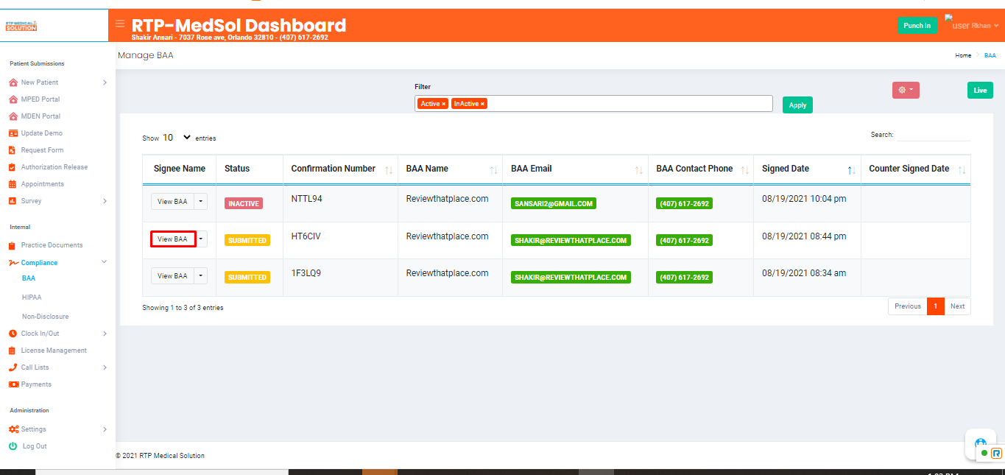Open the caret dropdown for row NTTL94

coord(201,202)
